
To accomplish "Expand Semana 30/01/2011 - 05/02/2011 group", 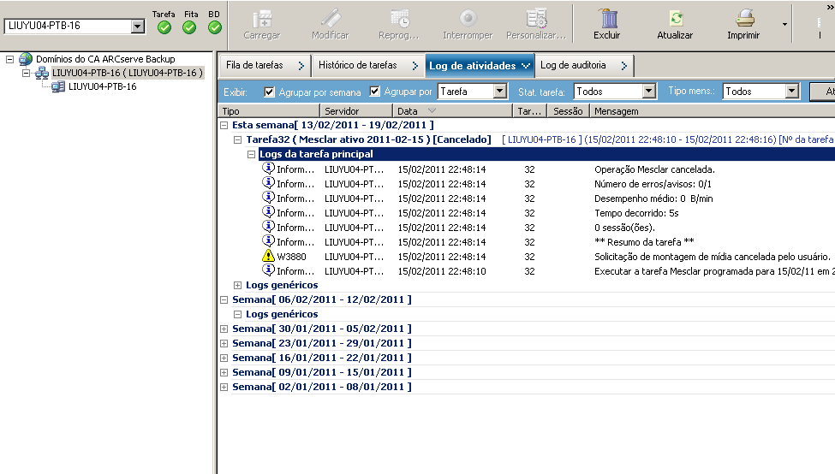I will [x=224, y=329].
